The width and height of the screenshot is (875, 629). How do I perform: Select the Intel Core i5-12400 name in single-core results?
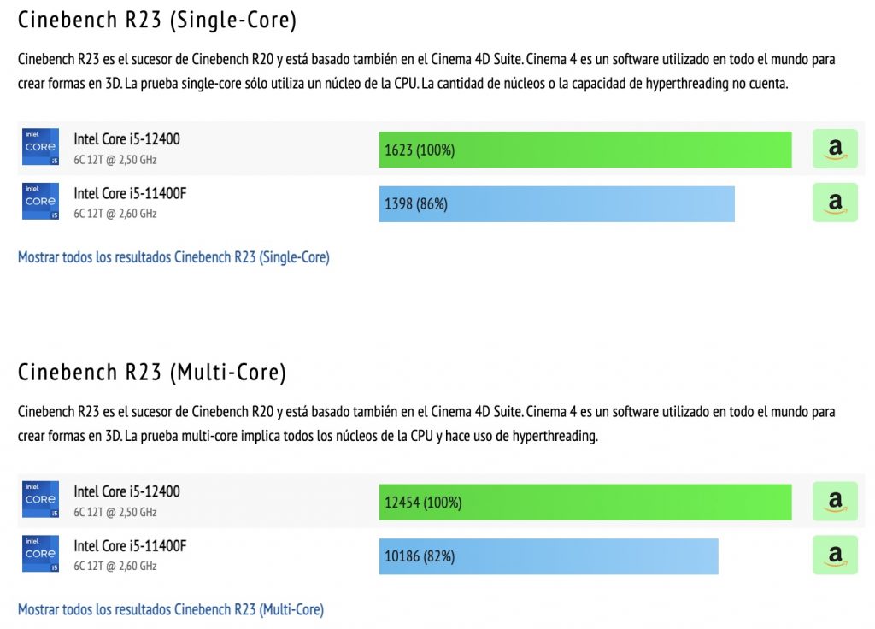(x=130, y=139)
